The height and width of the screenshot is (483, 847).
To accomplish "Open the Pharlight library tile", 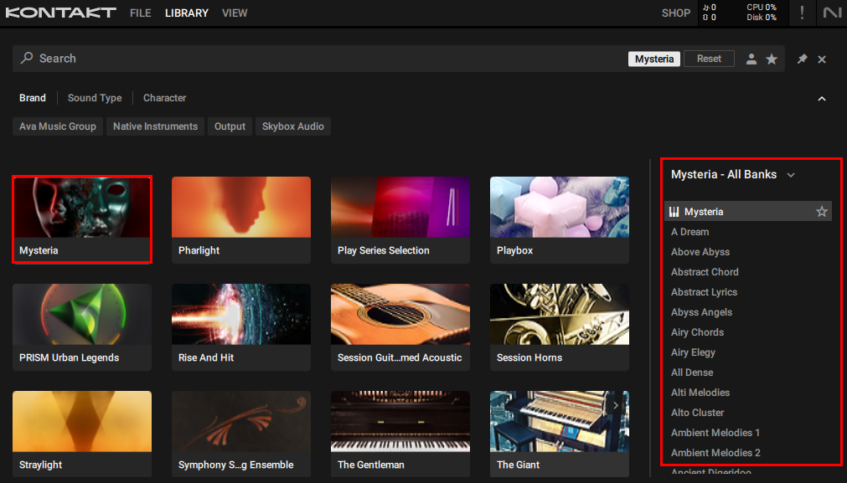I will (241, 219).
